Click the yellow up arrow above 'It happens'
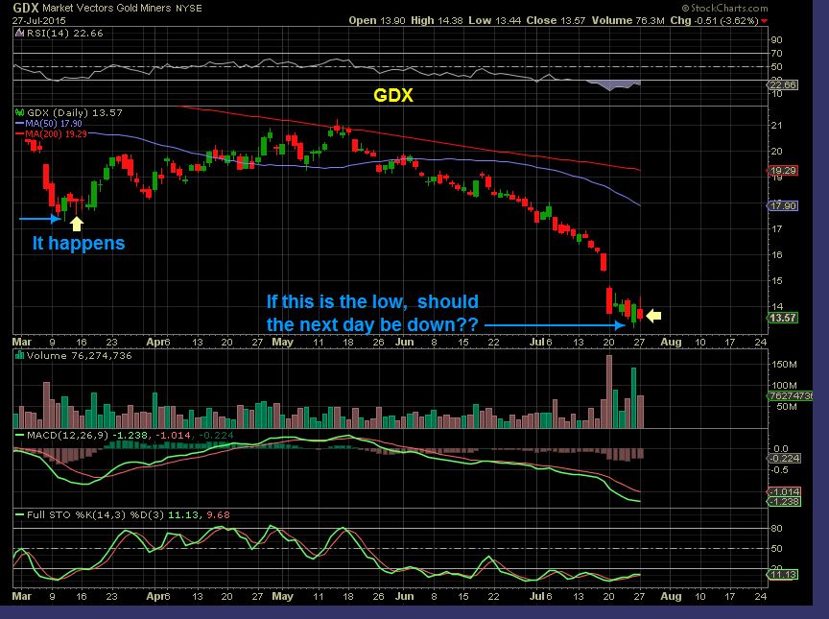829x619 pixels. (x=77, y=224)
